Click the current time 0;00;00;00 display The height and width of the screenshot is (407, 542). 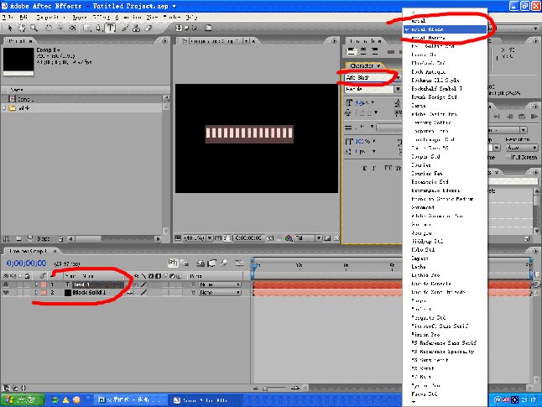tap(26, 264)
